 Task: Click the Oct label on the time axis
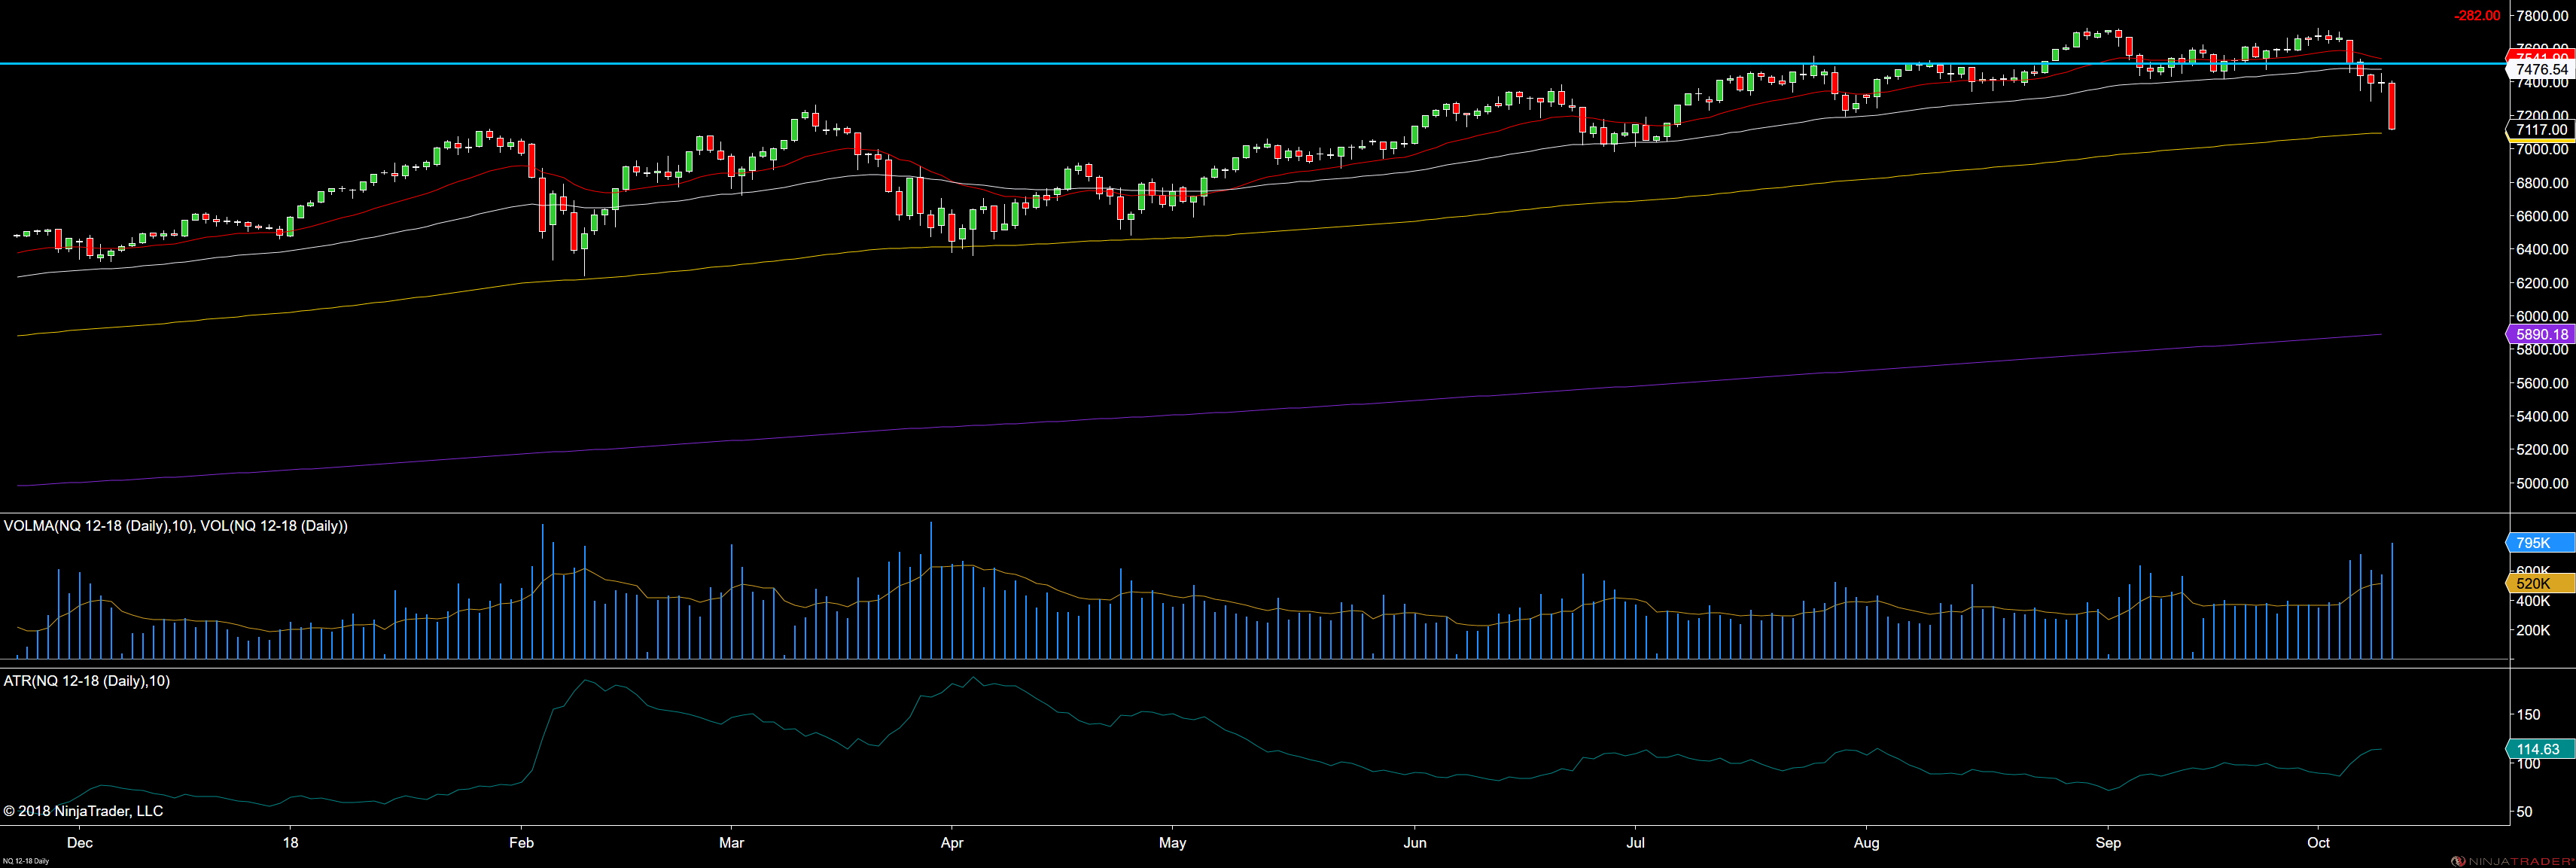(x=2318, y=843)
